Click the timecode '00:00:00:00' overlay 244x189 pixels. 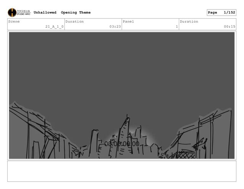122,144
